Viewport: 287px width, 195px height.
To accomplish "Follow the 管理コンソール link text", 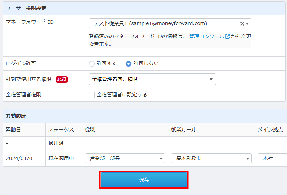I will (206, 36).
